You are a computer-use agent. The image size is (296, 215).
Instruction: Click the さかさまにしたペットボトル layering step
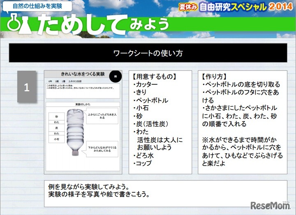(x=240, y=116)
